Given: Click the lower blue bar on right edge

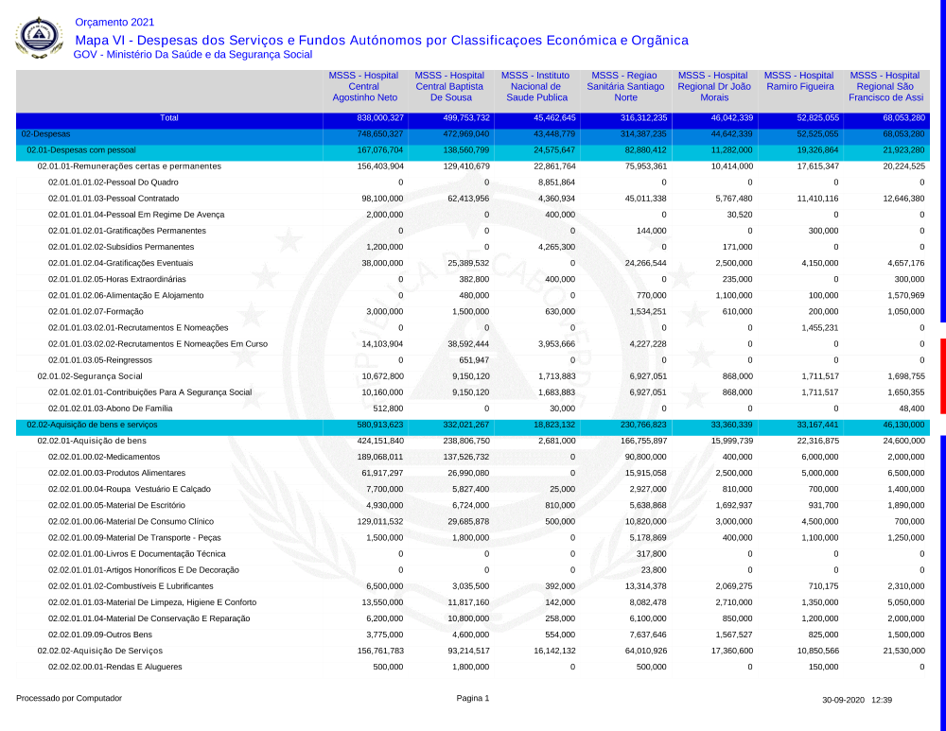Looking at the screenshot, I should coord(942,567).
